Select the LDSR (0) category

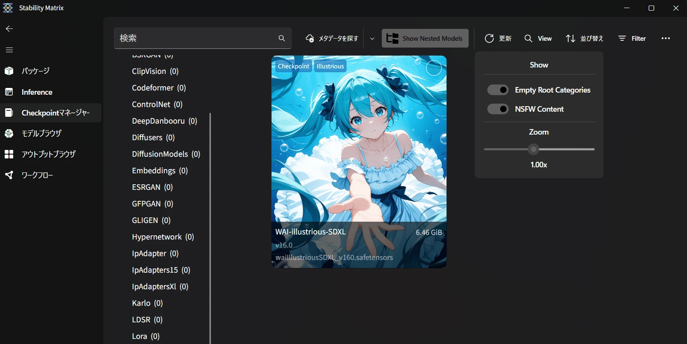(147, 319)
